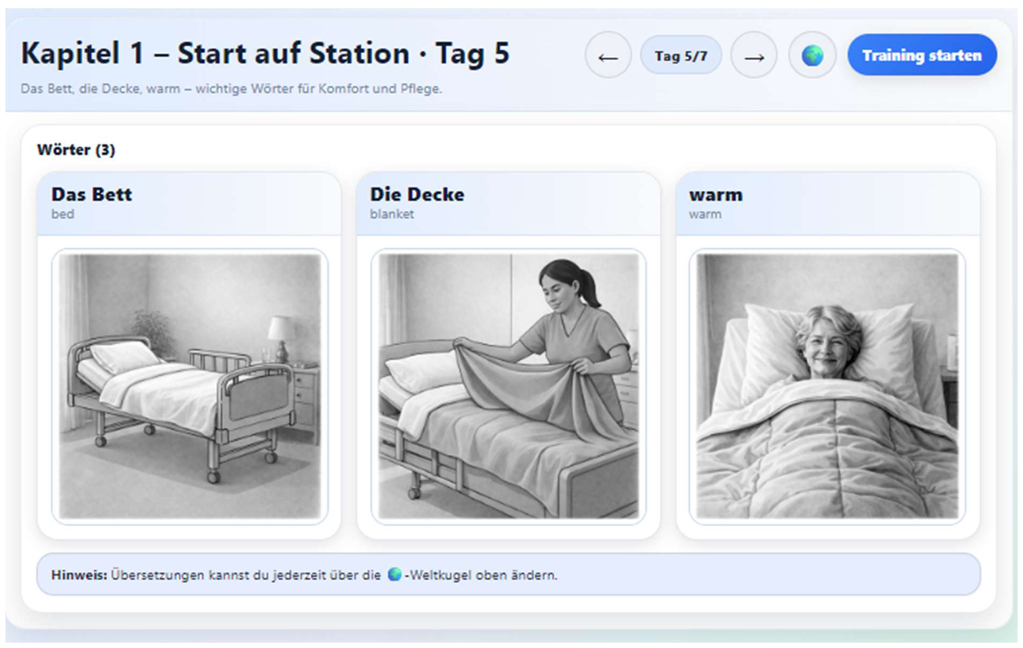Image resolution: width=1023 pixels, height=648 pixels.
Task: Click the Tag 5/7 day indicator
Action: (681, 56)
